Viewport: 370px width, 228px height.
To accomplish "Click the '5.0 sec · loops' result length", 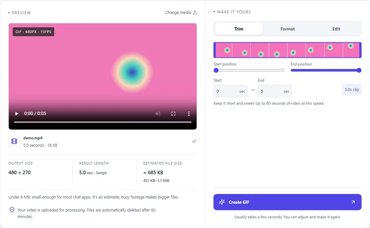I will click(x=93, y=172).
